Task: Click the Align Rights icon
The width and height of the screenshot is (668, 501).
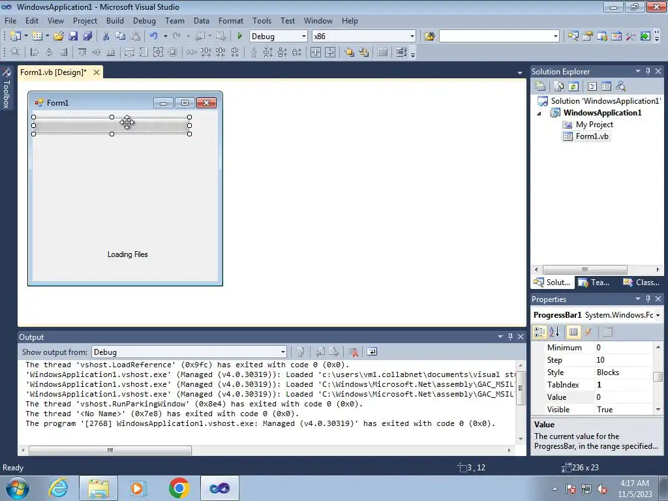Action: pos(63,52)
